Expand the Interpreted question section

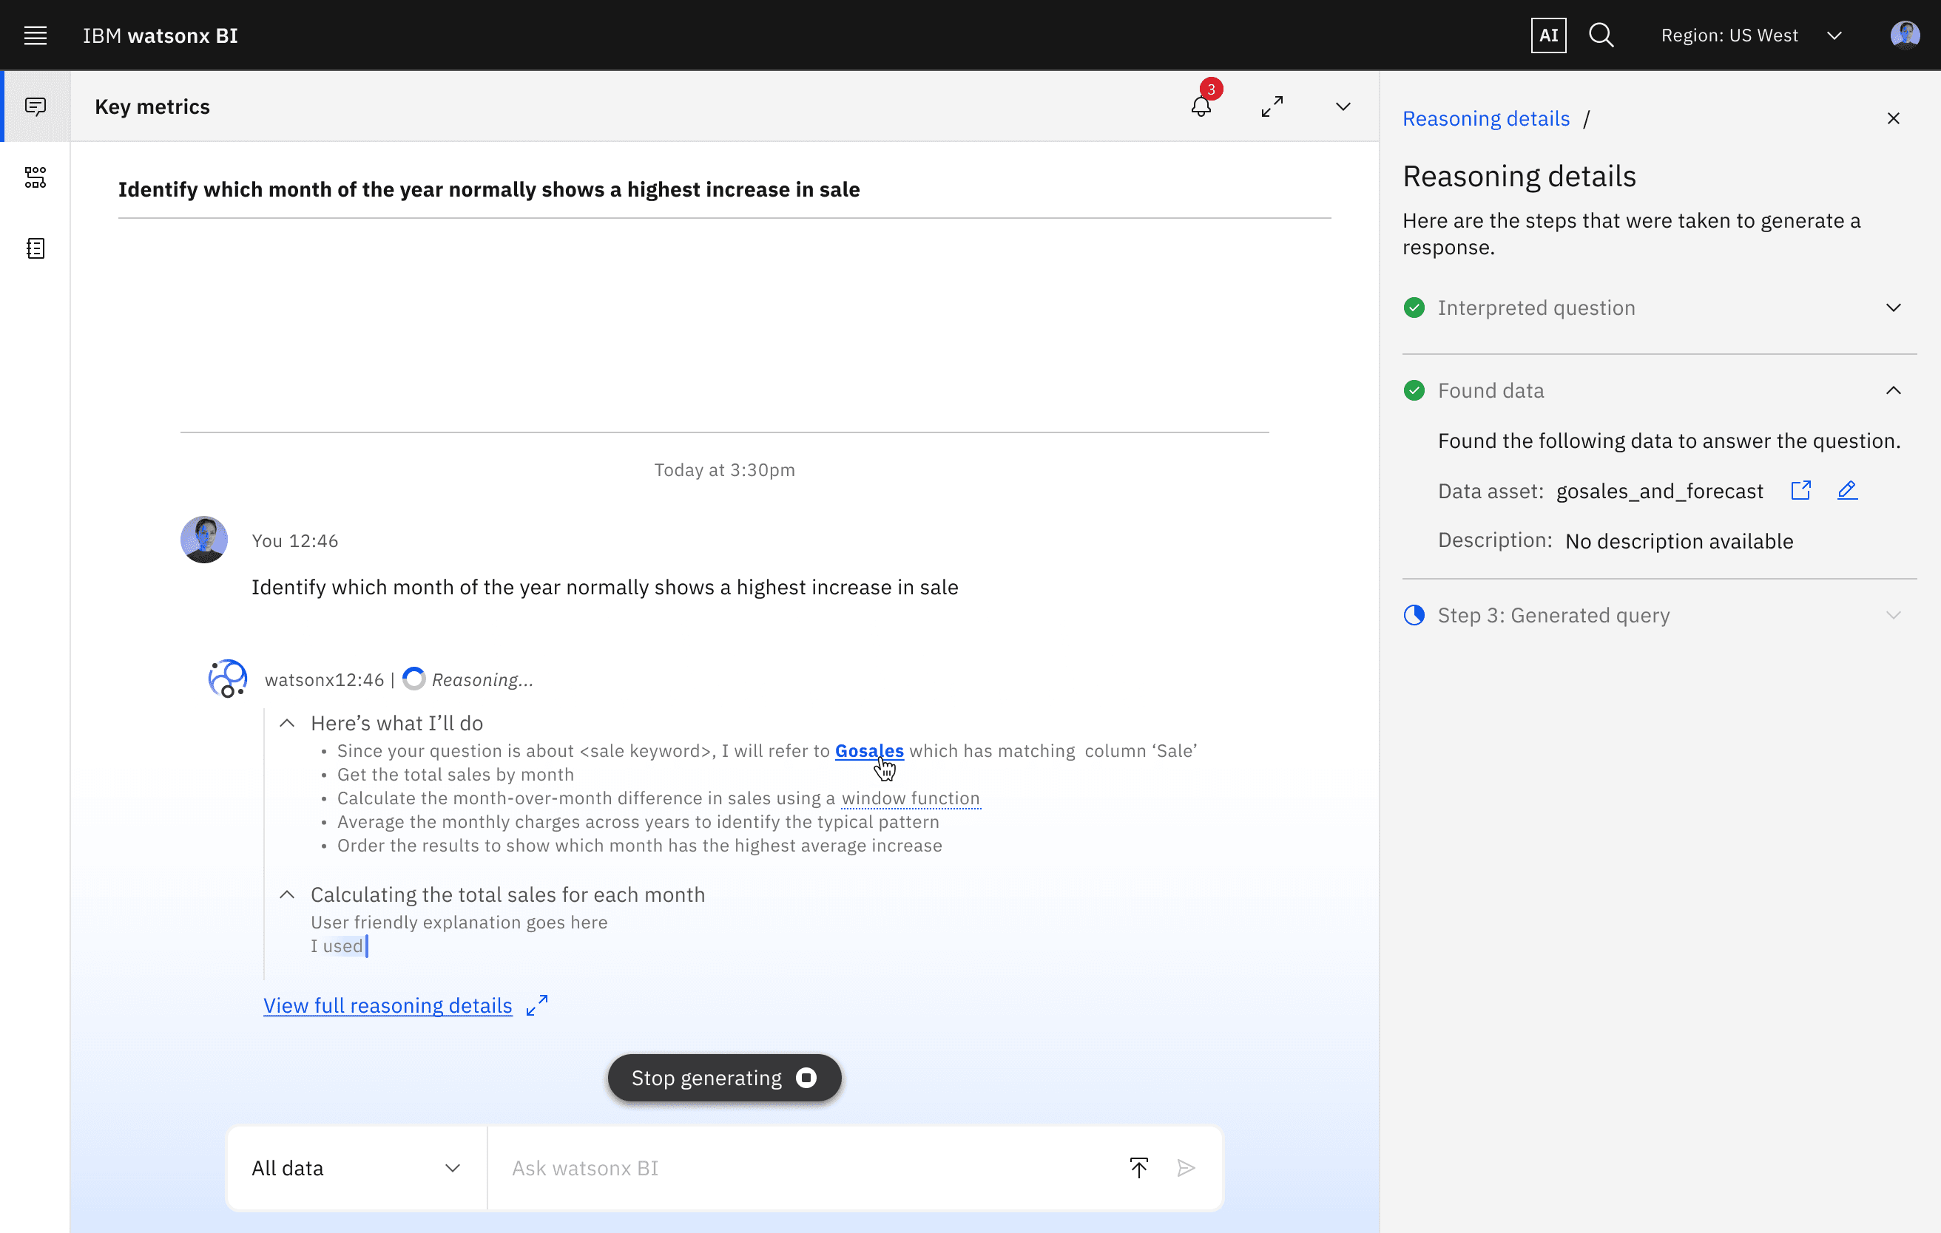[1893, 308]
